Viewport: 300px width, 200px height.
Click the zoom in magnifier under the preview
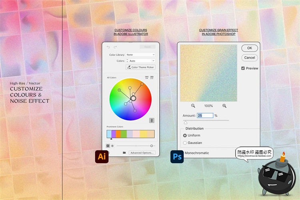(x=224, y=106)
